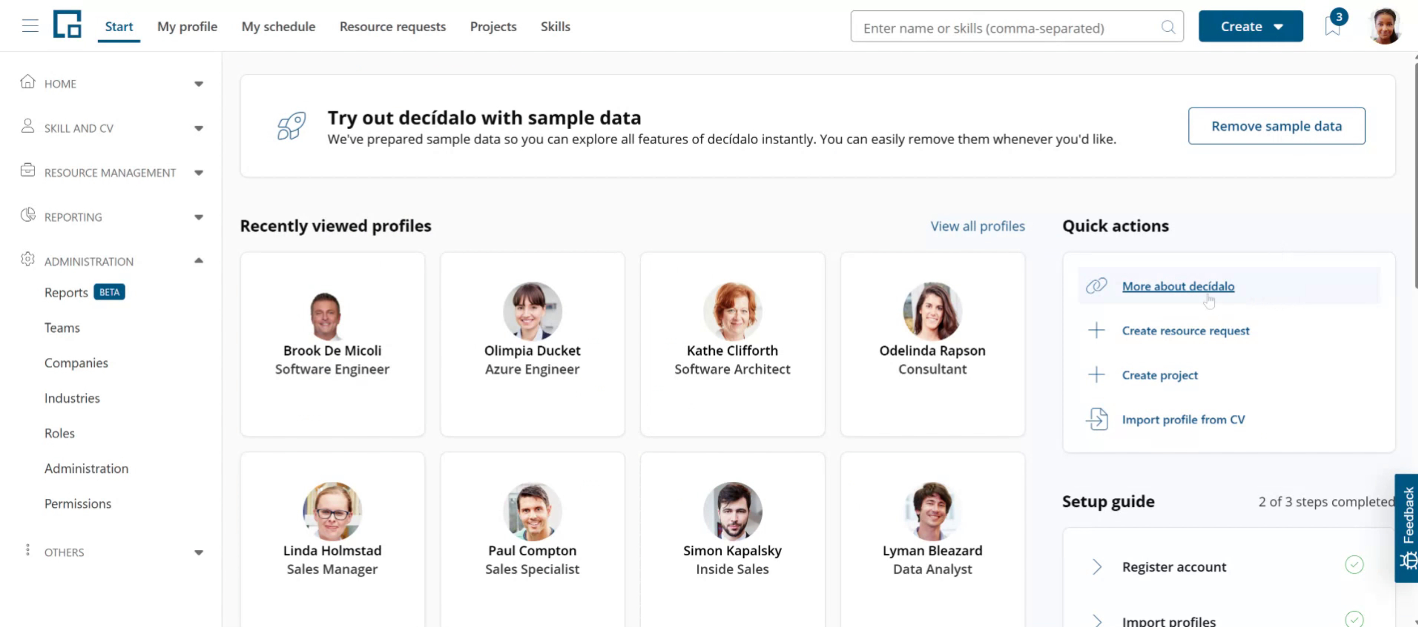The image size is (1418, 627).
Task: Open Reports BETA in Administration menu
Action: [x=85, y=292]
